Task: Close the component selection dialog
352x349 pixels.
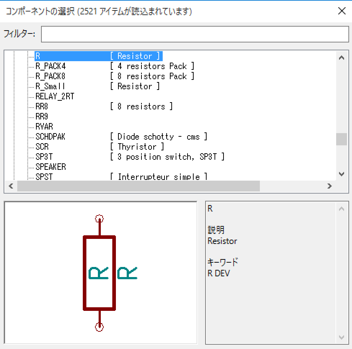Action: click(x=342, y=11)
